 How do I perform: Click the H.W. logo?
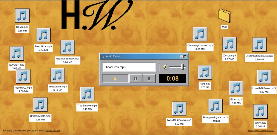97,15
